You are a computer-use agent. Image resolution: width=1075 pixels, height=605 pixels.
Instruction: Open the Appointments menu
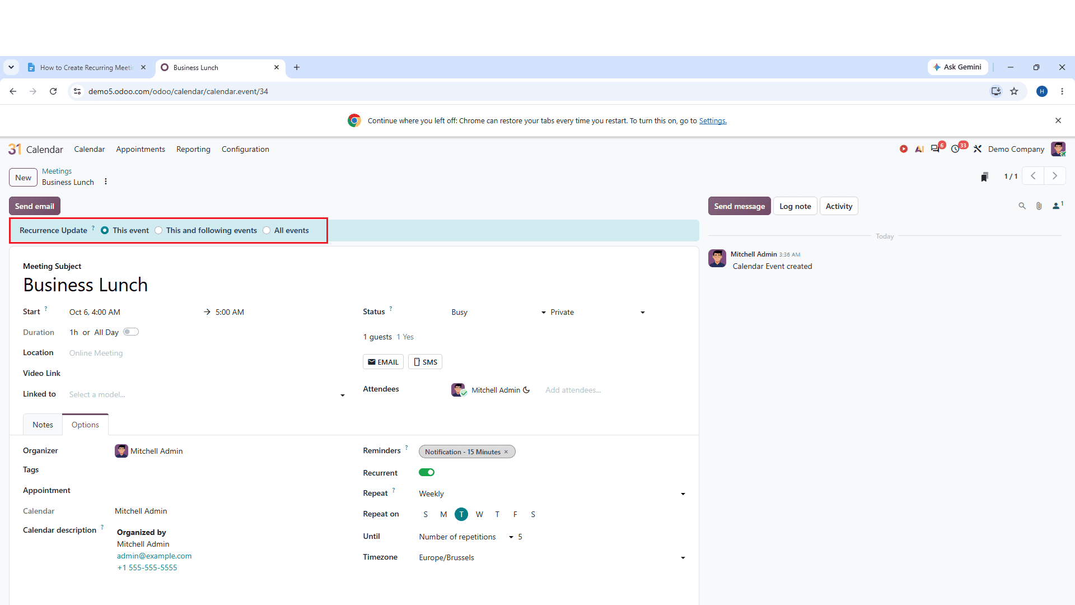click(x=141, y=149)
